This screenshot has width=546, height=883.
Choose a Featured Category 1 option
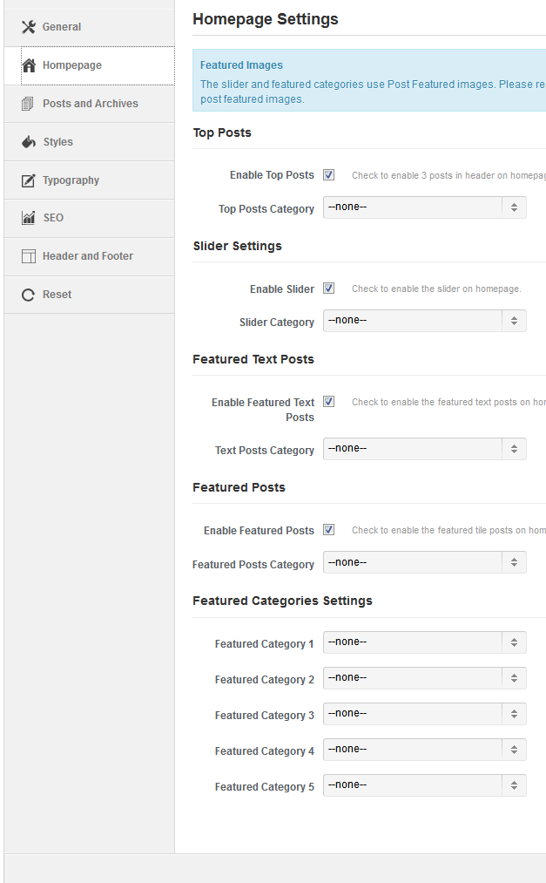pyautogui.click(x=424, y=642)
